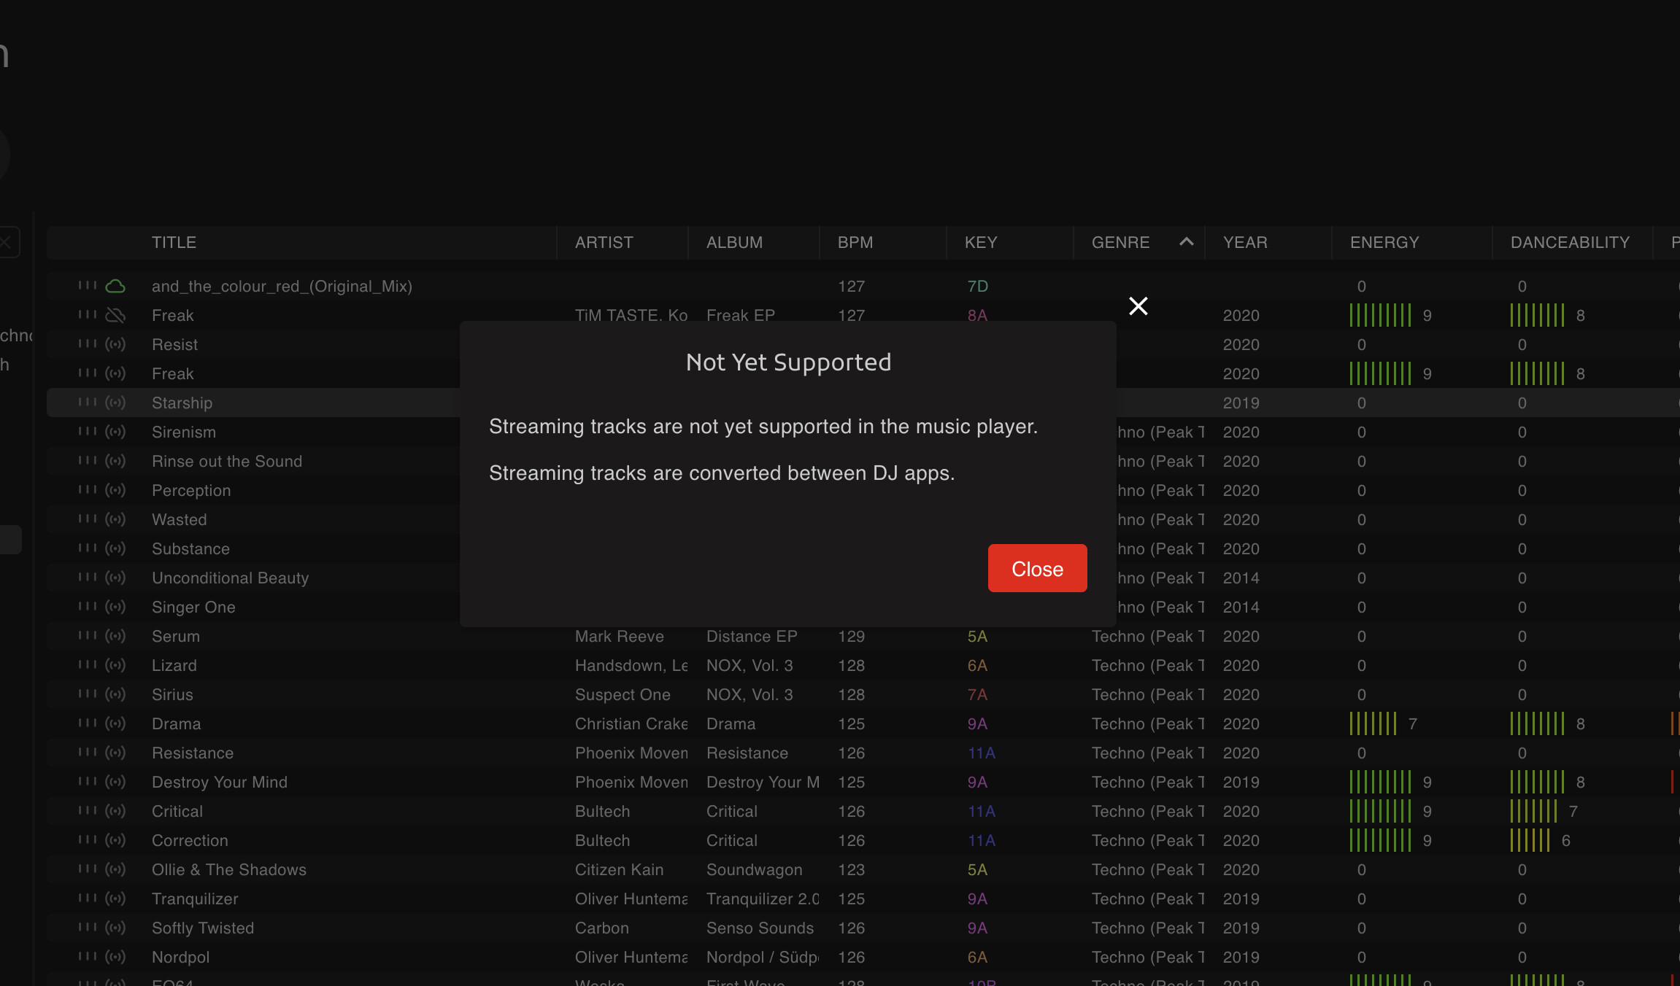This screenshot has width=1680, height=986.
Task: Click the Title column header
Action: pos(174,242)
